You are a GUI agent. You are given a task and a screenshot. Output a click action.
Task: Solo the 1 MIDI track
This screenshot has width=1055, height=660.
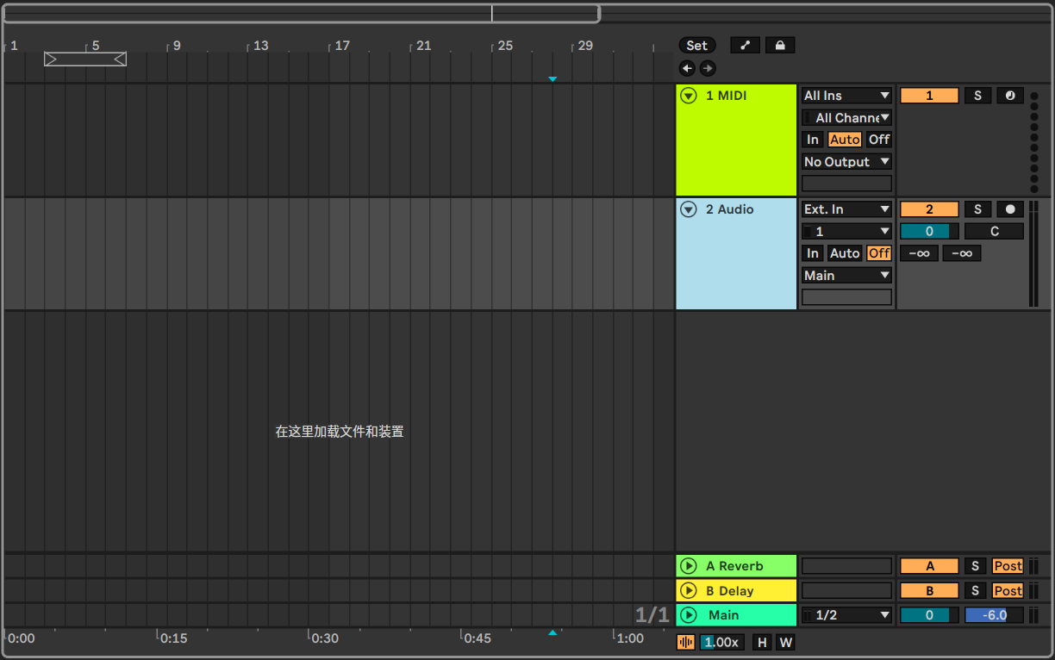977,96
